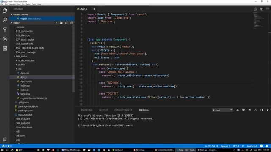Switch to the DEBUG CONSOLE tab
This screenshot has height=152, width=271.
click(123, 110)
